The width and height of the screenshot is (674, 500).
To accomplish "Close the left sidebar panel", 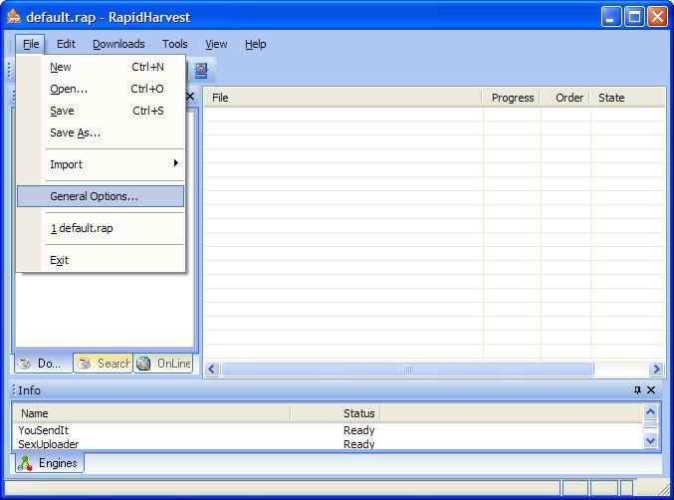I will (190, 97).
